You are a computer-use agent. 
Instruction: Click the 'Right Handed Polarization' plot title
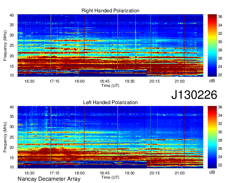pos(110,11)
